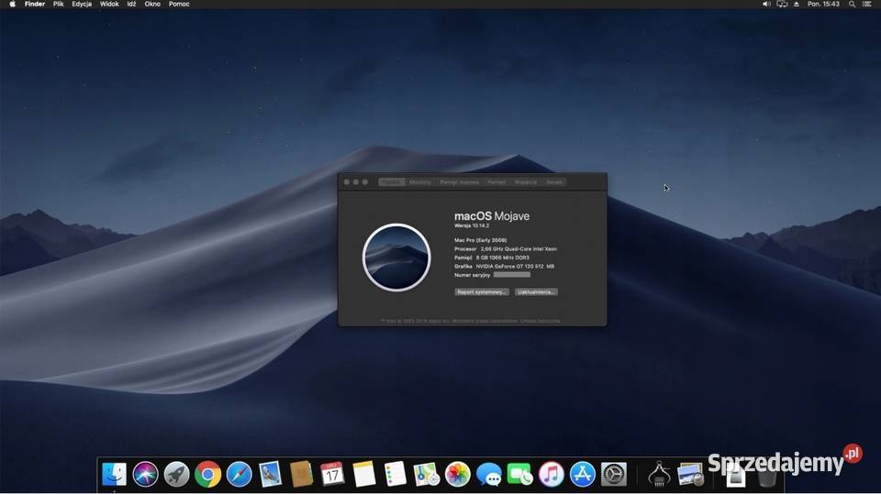Launch Google Chrome from the Dock
This screenshot has width=881, height=494.
coord(208,475)
